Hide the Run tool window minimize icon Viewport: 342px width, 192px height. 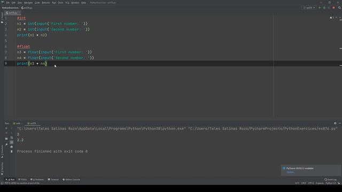340,123
